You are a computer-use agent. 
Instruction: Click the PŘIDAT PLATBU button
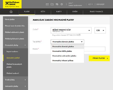(x=99, y=58)
